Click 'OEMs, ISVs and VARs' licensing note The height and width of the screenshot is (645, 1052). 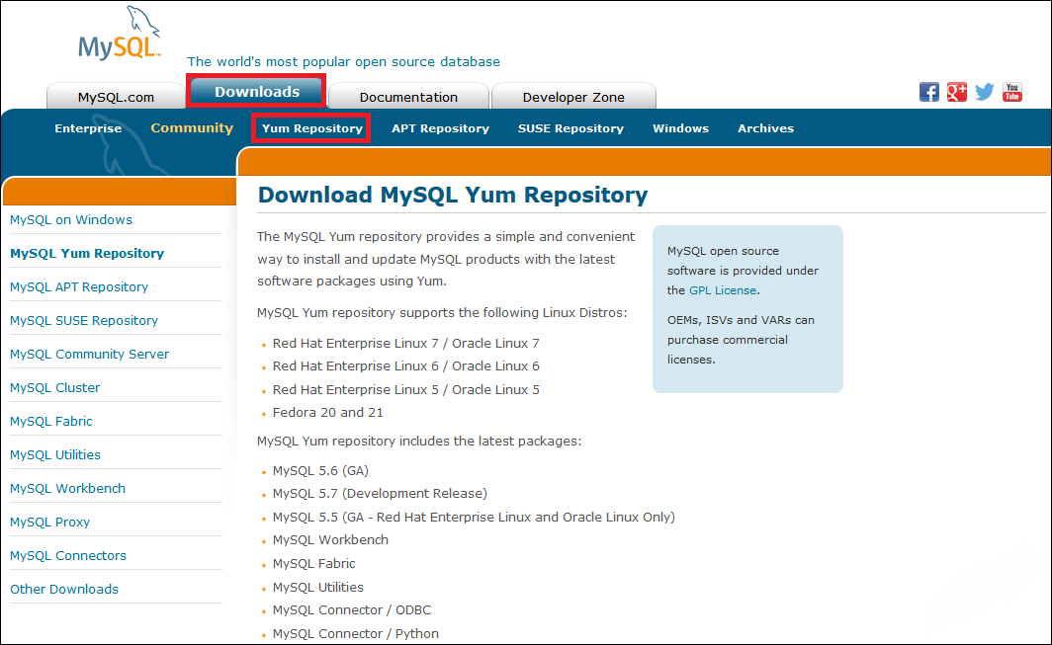coord(741,340)
